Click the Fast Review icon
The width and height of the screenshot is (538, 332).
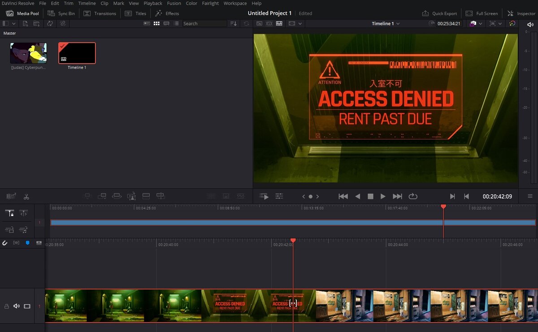(265, 196)
